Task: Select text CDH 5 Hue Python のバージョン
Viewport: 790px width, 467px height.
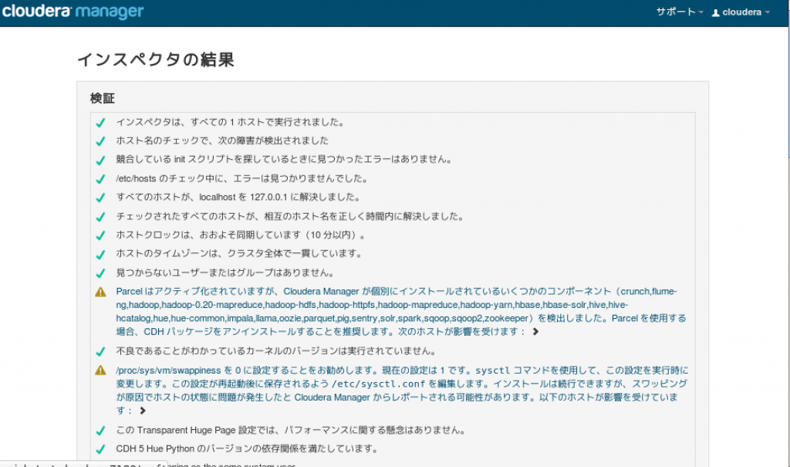Action: 247,448
